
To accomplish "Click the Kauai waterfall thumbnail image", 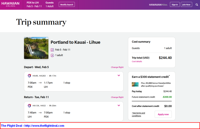I will coord(36,48).
